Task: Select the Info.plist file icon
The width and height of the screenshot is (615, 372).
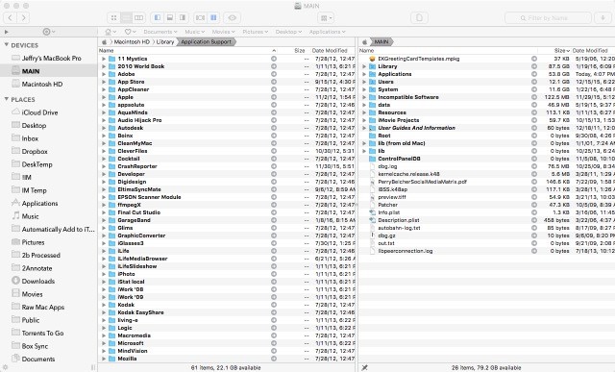Action: tap(372, 212)
